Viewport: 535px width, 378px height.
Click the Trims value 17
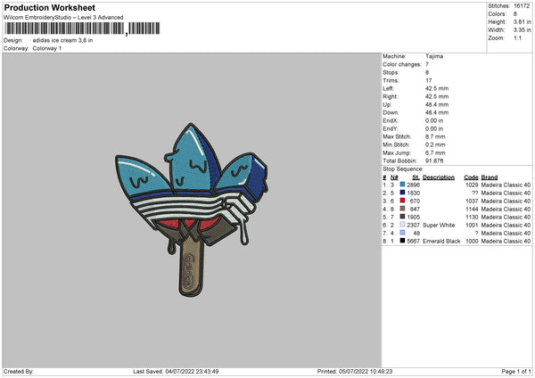click(429, 80)
